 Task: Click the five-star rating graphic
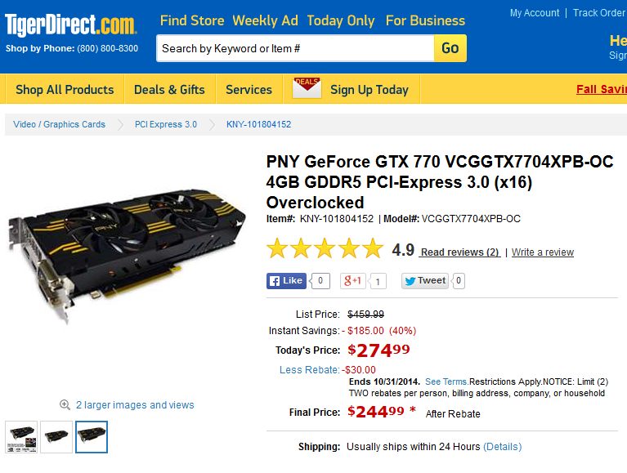(325, 249)
